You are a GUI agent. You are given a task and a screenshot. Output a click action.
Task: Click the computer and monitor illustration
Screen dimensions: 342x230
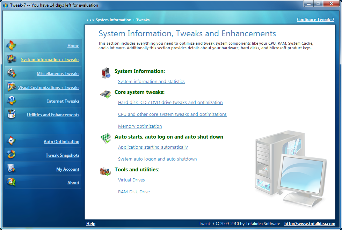[x=290, y=169]
